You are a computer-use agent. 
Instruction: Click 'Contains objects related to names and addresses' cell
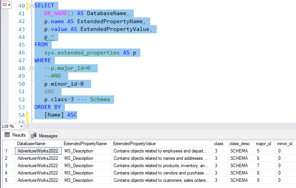(x=161, y=158)
